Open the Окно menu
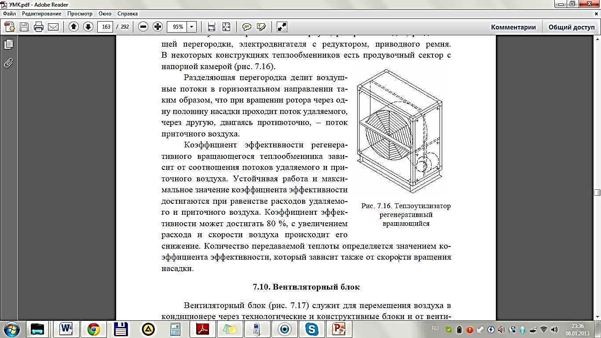The image size is (601, 338). tap(105, 14)
